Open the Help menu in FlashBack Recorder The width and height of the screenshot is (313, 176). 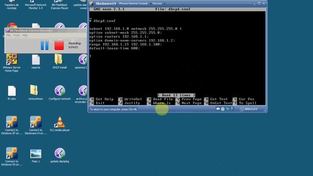click(25, 35)
